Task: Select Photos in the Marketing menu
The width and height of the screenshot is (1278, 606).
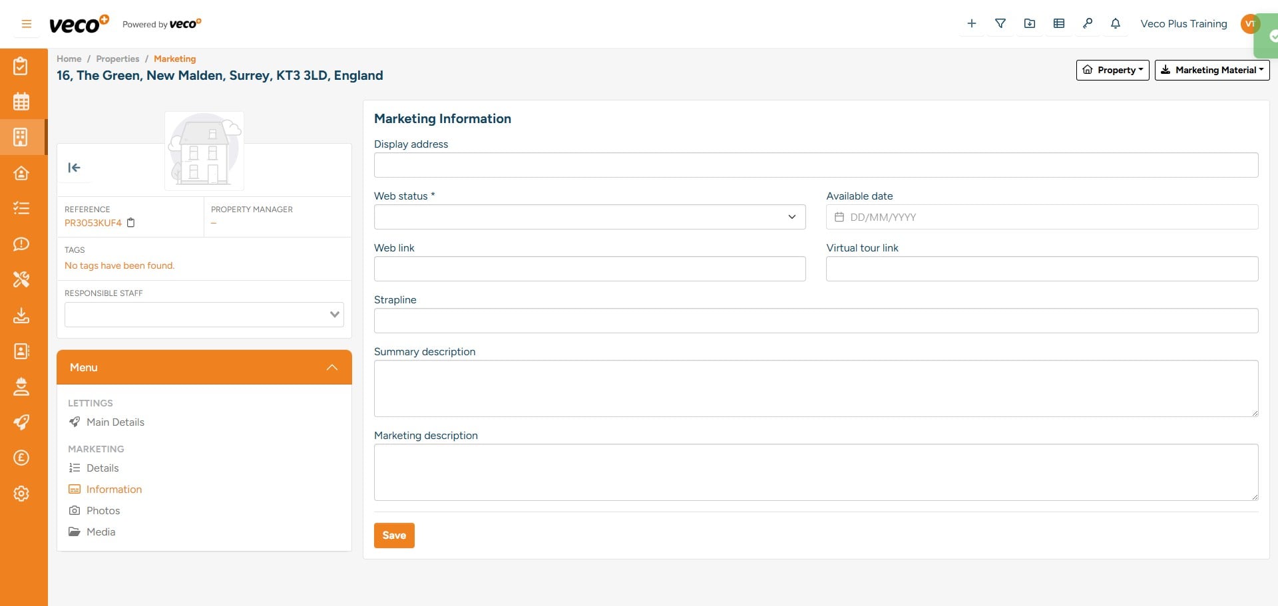Action: [x=103, y=511]
